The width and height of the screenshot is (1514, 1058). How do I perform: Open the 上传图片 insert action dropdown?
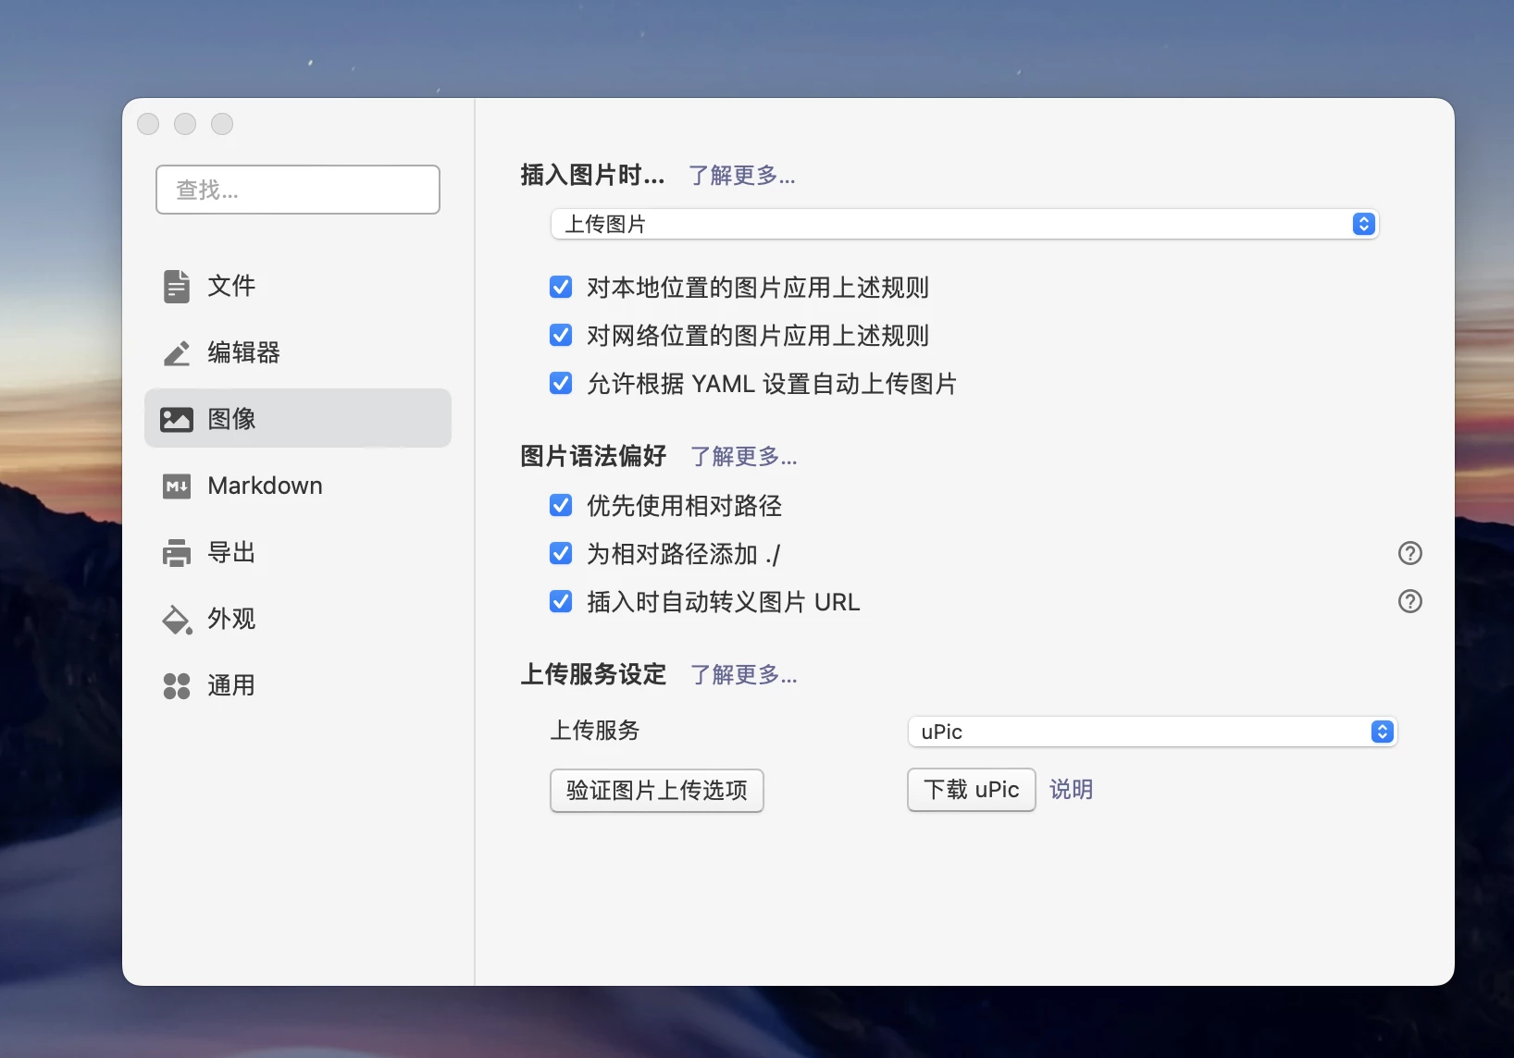[964, 224]
